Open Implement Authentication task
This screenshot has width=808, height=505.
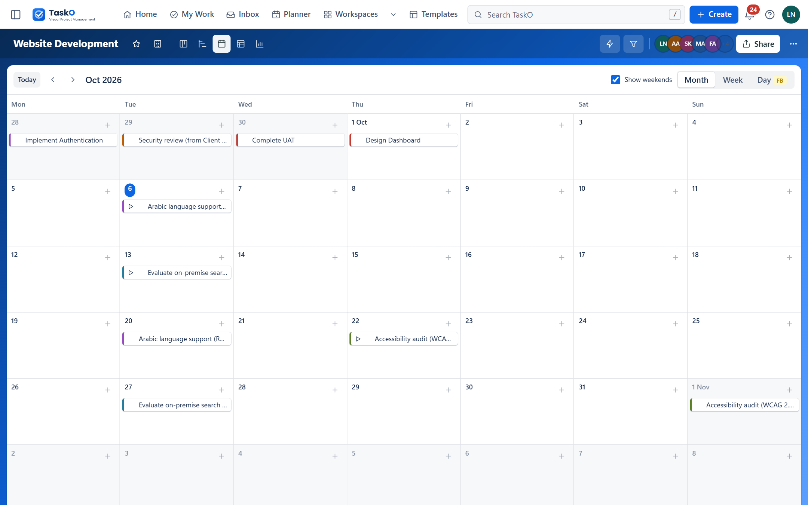click(63, 140)
